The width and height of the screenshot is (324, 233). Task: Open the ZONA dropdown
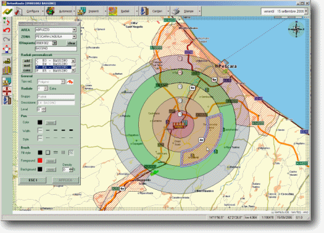pyautogui.click(x=74, y=36)
